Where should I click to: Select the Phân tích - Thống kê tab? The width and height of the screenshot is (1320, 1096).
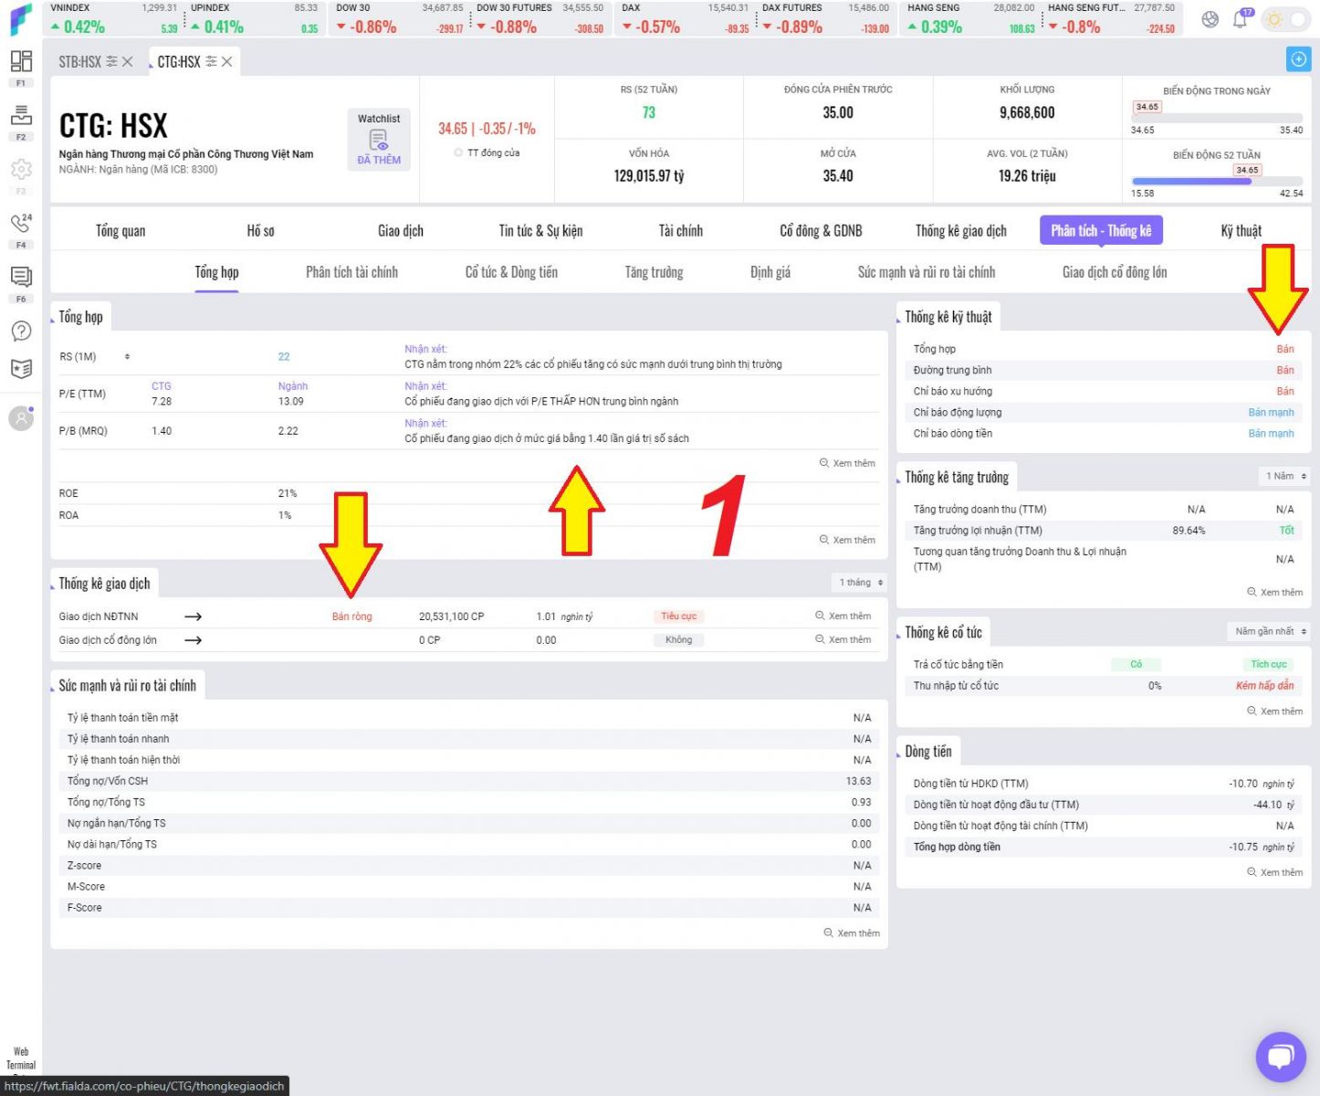click(1101, 230)
